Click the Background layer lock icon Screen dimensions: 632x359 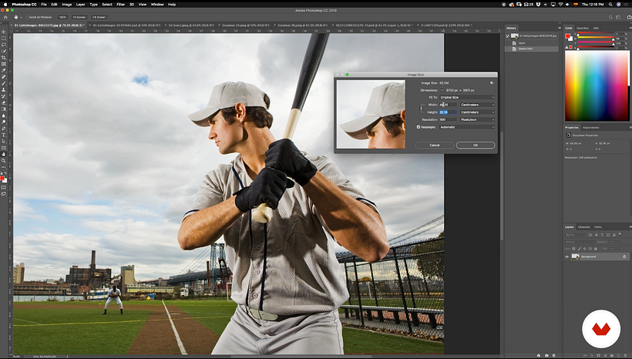[x=624, y=257]
